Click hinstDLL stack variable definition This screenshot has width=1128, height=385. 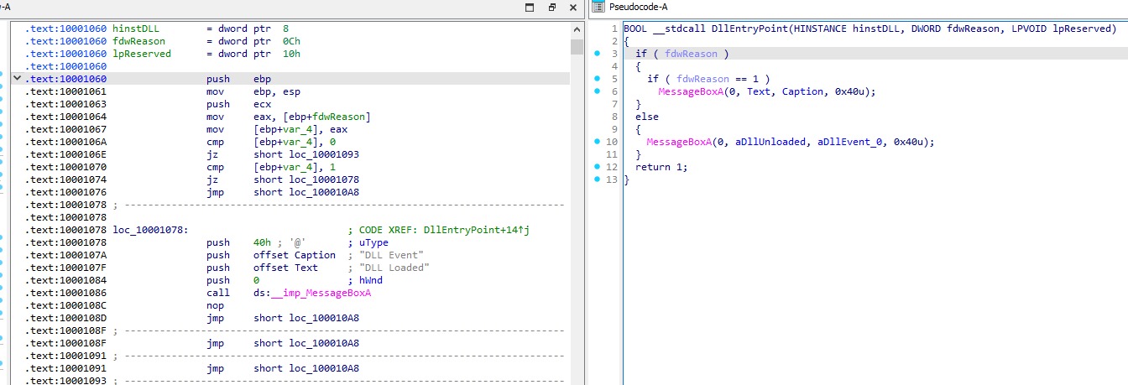[135, 29]
